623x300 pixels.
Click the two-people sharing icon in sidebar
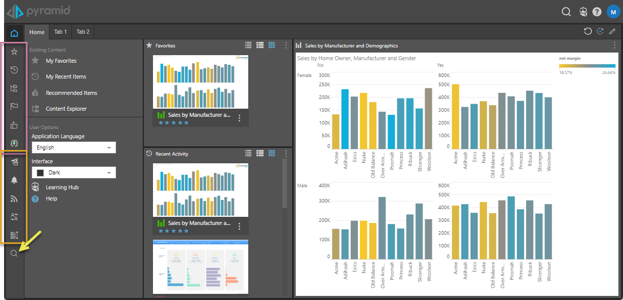point(14,217)
